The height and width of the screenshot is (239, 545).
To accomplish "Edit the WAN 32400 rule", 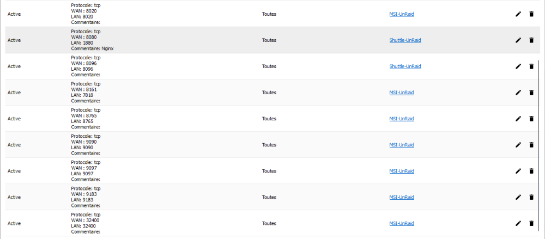I will [518, 223].
